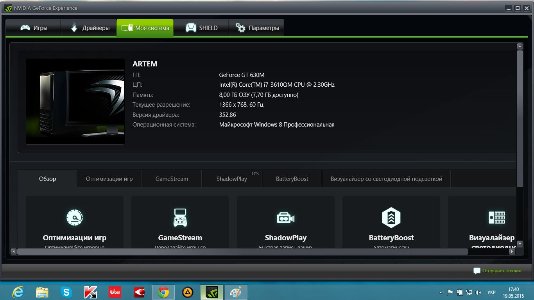This screenshot has width=534, height=300.
Task: Click the vertical scrollbar up arrow
Action: point(520,46)
